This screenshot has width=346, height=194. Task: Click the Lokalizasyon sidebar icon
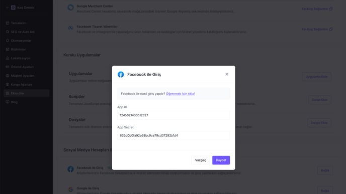point(8,58)
